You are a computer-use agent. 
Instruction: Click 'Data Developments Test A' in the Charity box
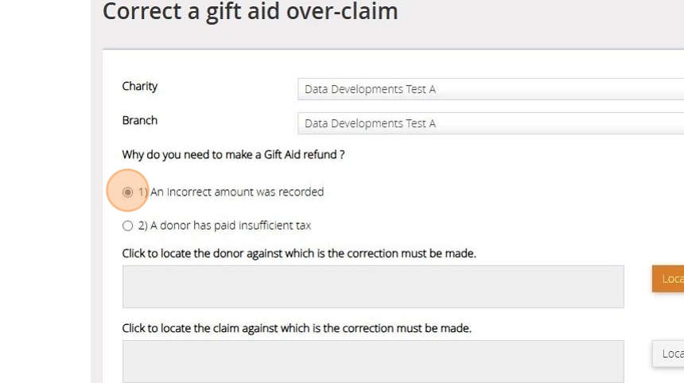[x=370, y=89]
